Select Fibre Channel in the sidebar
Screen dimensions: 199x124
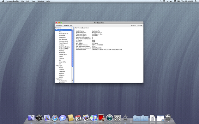tap(63, 43)
